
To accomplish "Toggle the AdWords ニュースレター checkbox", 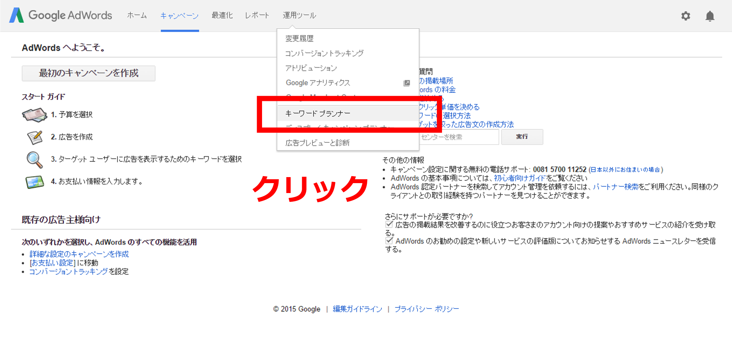I will (389, 241).
